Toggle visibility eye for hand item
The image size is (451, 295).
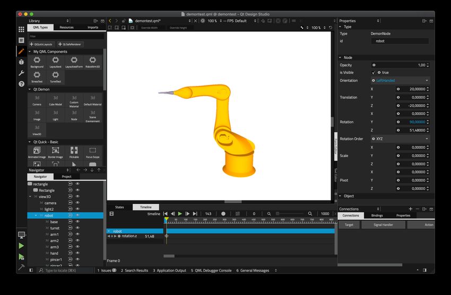point(77,253)
